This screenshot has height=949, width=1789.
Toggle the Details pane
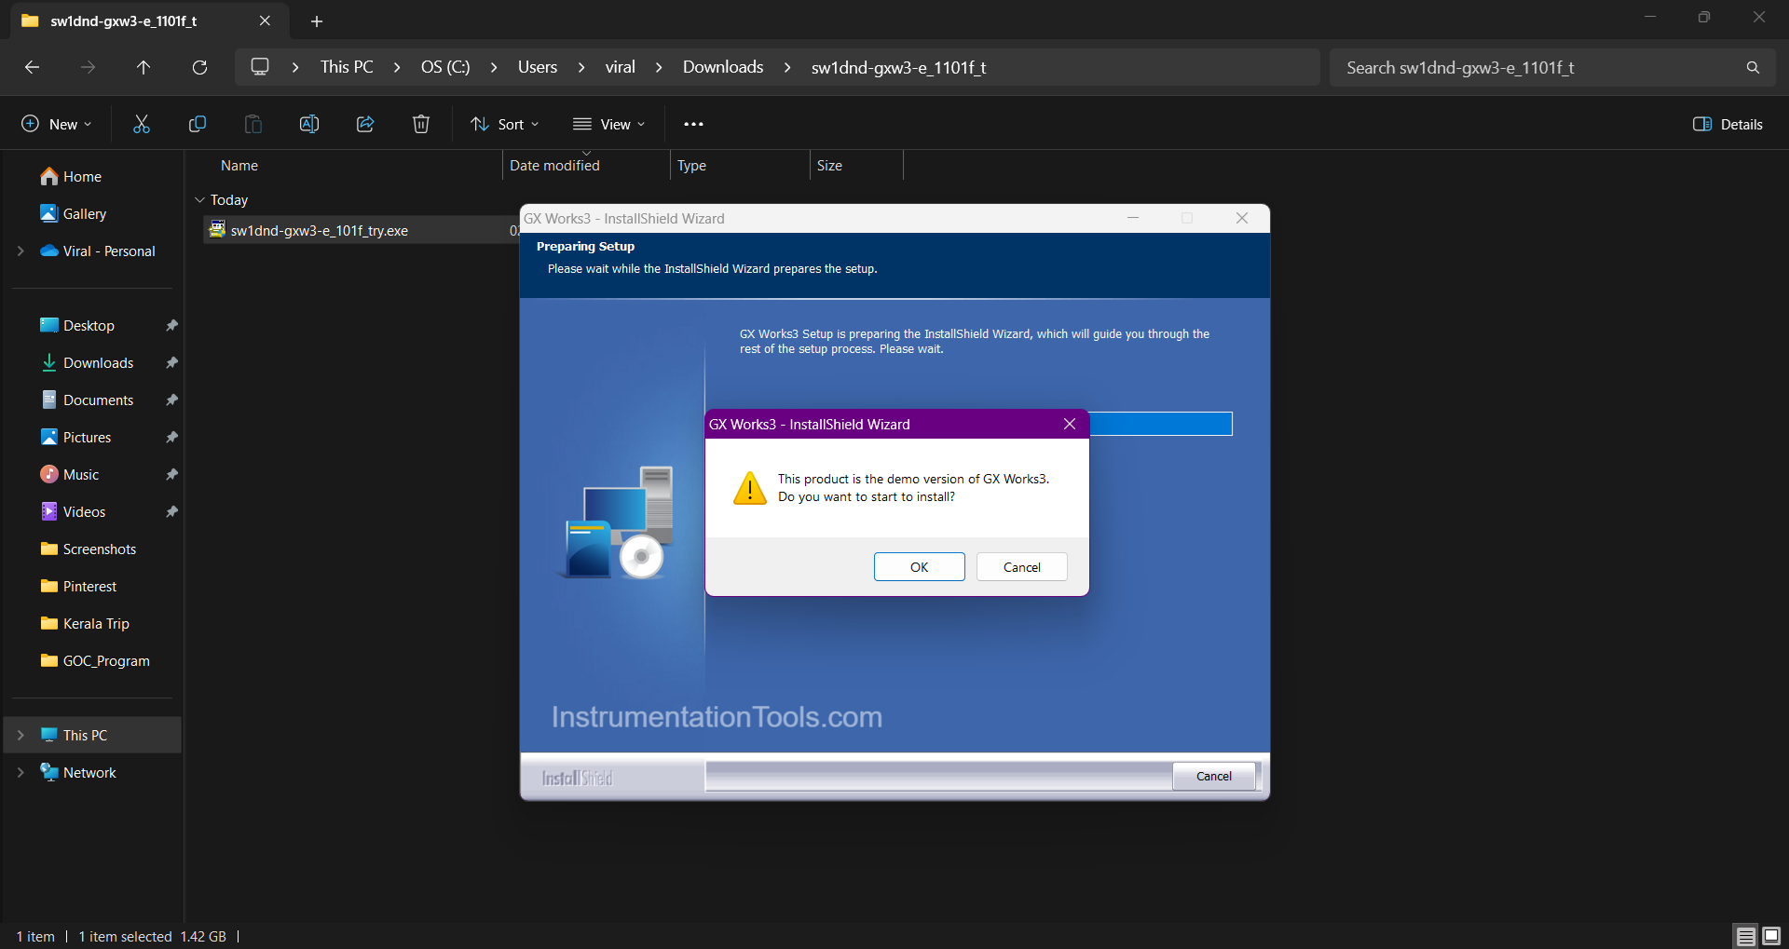tap(1728, 124)
